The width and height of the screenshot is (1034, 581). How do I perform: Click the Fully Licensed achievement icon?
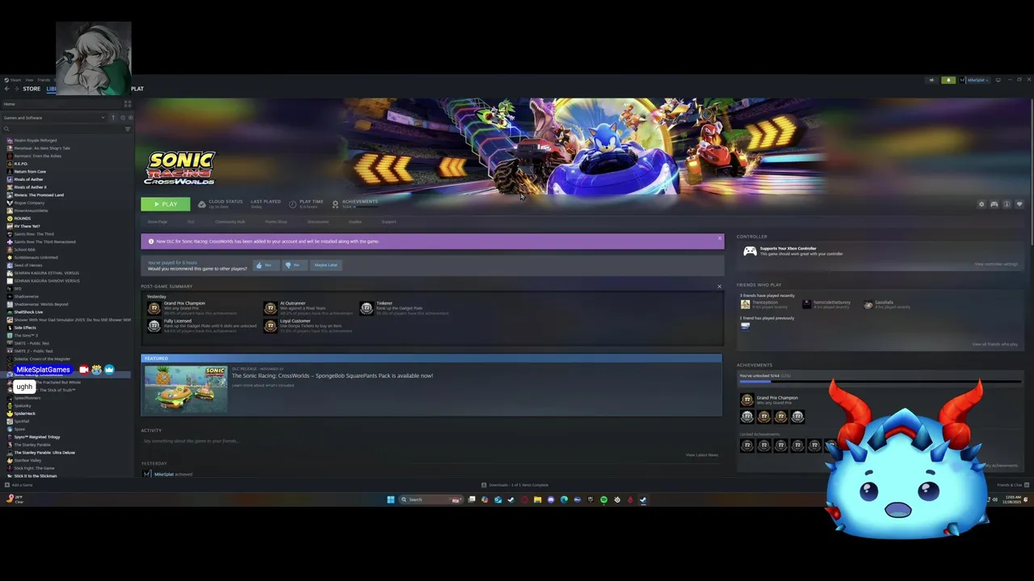click(153, 325)
